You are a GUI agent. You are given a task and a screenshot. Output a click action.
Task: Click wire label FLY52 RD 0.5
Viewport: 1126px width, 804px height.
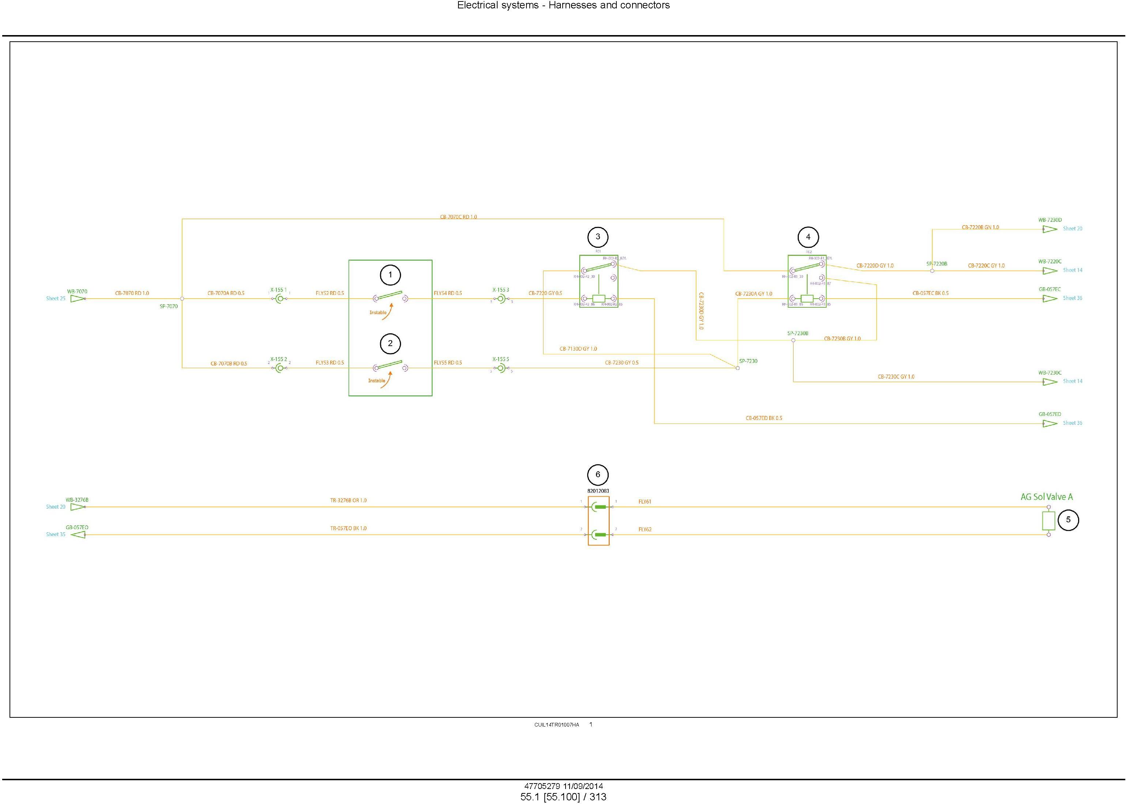pyautogui.click(x=330, y=293)
